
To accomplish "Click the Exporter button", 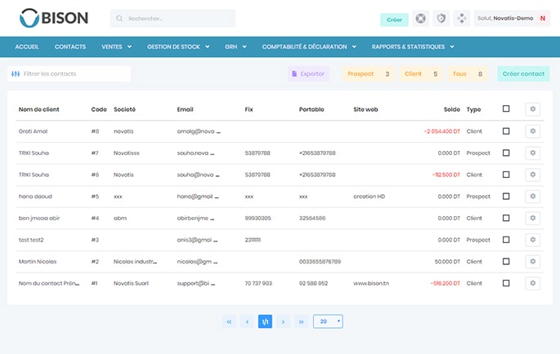I will click(x=308, y=73).
